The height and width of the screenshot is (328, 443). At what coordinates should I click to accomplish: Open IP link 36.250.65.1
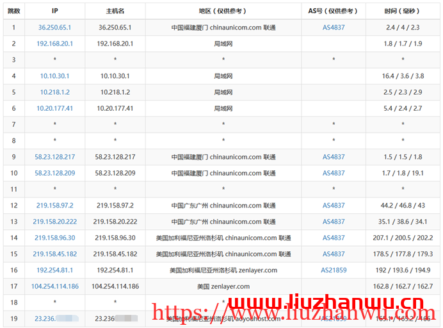tap(55, 28)
